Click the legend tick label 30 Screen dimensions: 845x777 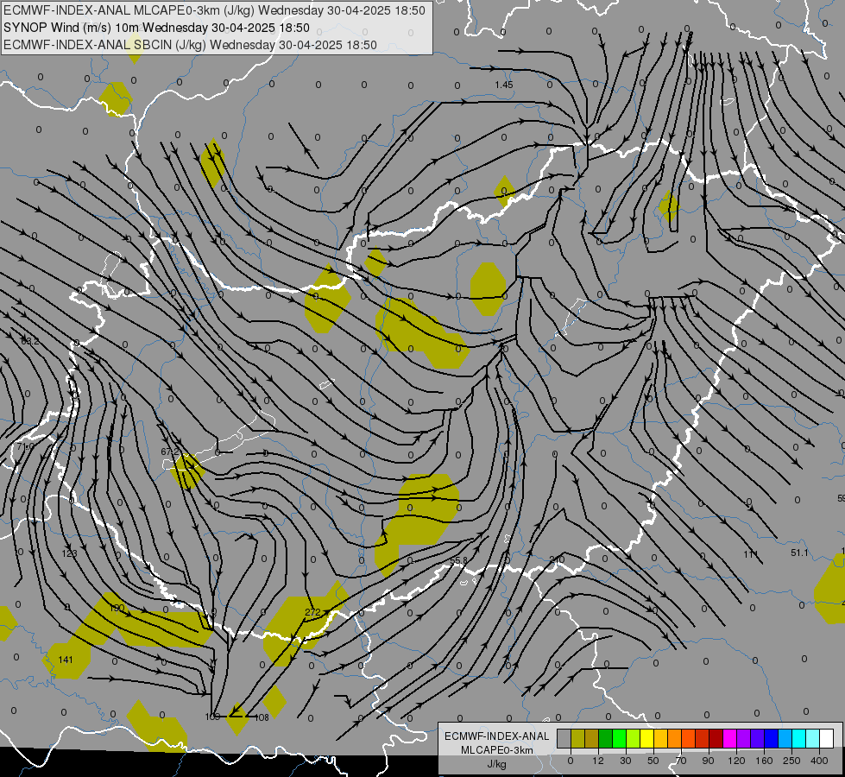[x=626, y=761]
